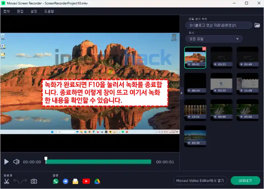Click the 00:00:00 current time display

(32, 162)
